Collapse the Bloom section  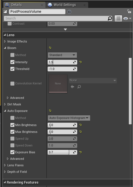coord(5,48)
